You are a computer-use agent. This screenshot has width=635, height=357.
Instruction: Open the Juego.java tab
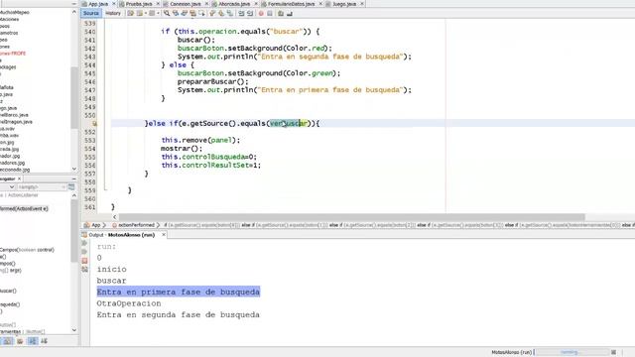click(x=344, y=4)
